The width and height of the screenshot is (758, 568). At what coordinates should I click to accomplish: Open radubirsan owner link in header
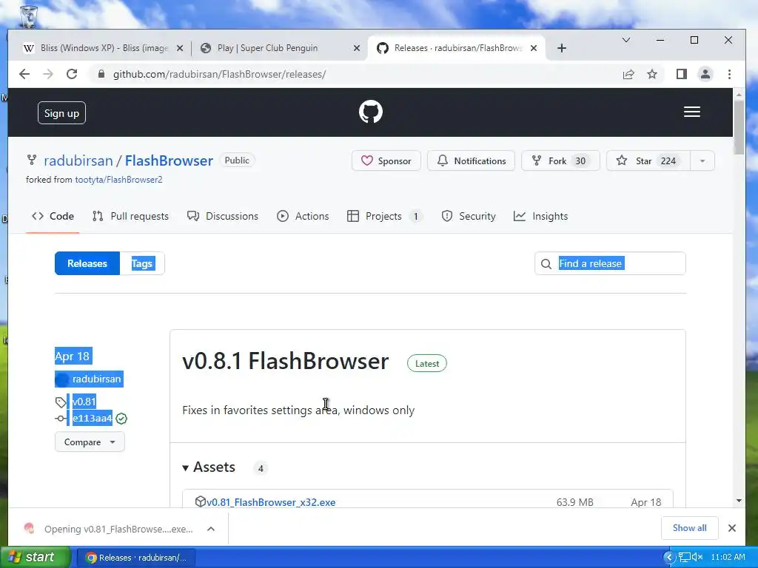pos(78,160)
